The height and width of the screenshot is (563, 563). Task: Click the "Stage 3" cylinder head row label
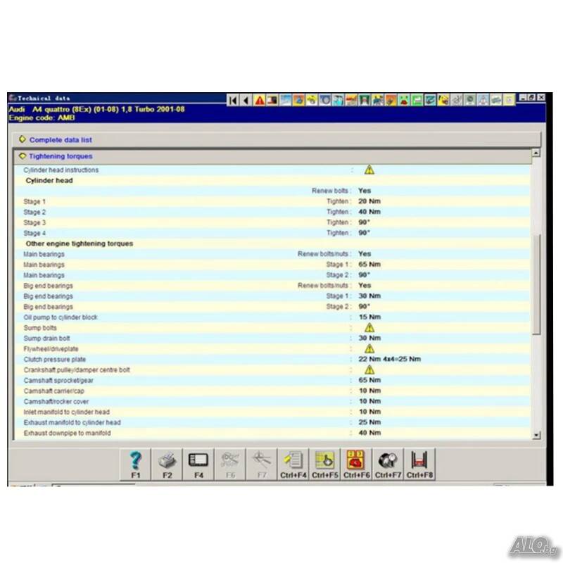pos(34,222)
